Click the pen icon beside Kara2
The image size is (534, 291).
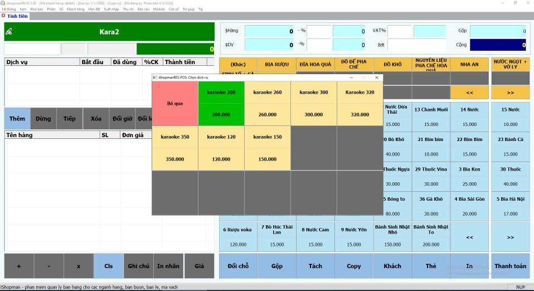tap(9, 31)
